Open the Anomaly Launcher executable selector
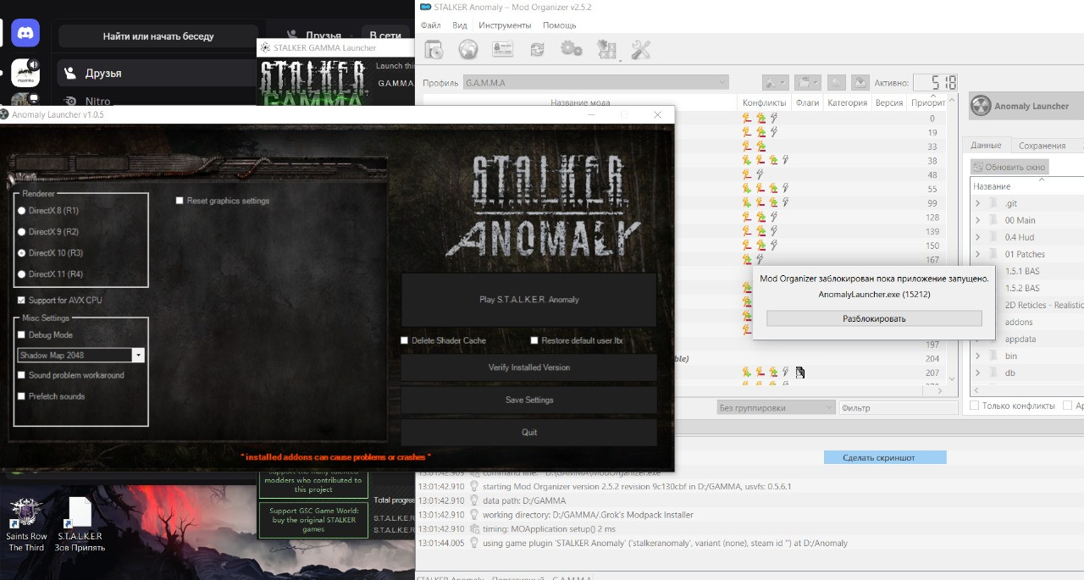This screenshot has height=580, width=1084. point(1026,106)
